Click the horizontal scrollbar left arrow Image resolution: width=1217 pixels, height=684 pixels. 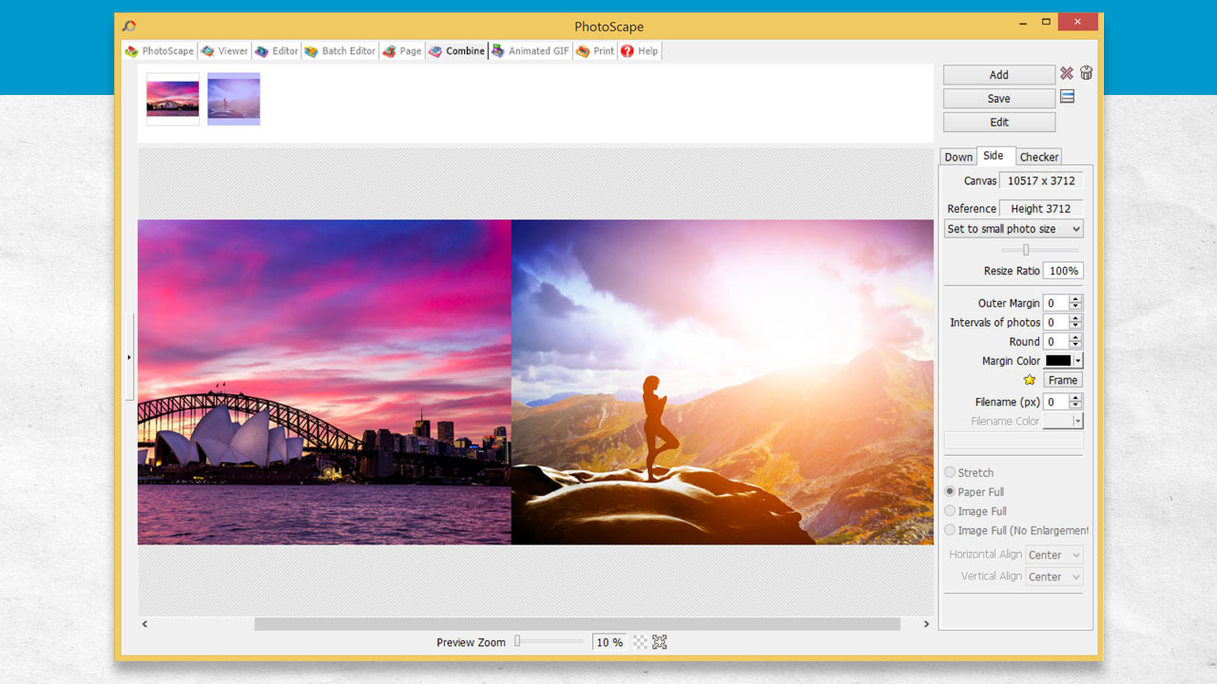coord(145,624)
